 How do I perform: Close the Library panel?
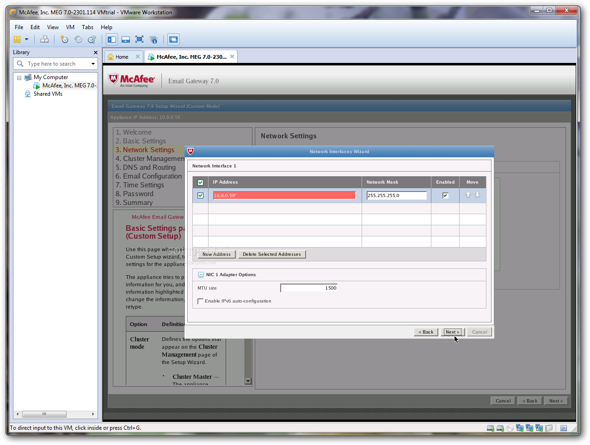96,52
